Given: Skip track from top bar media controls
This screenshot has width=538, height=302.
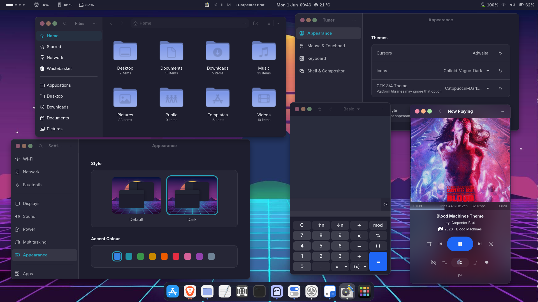Looking at the screenshot, I should tap(229, 5).
